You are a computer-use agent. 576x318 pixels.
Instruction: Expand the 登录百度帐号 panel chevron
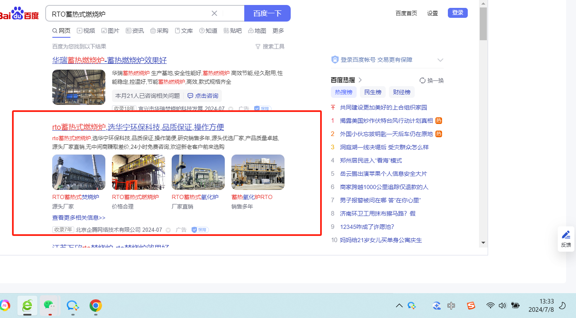point(440,60)
